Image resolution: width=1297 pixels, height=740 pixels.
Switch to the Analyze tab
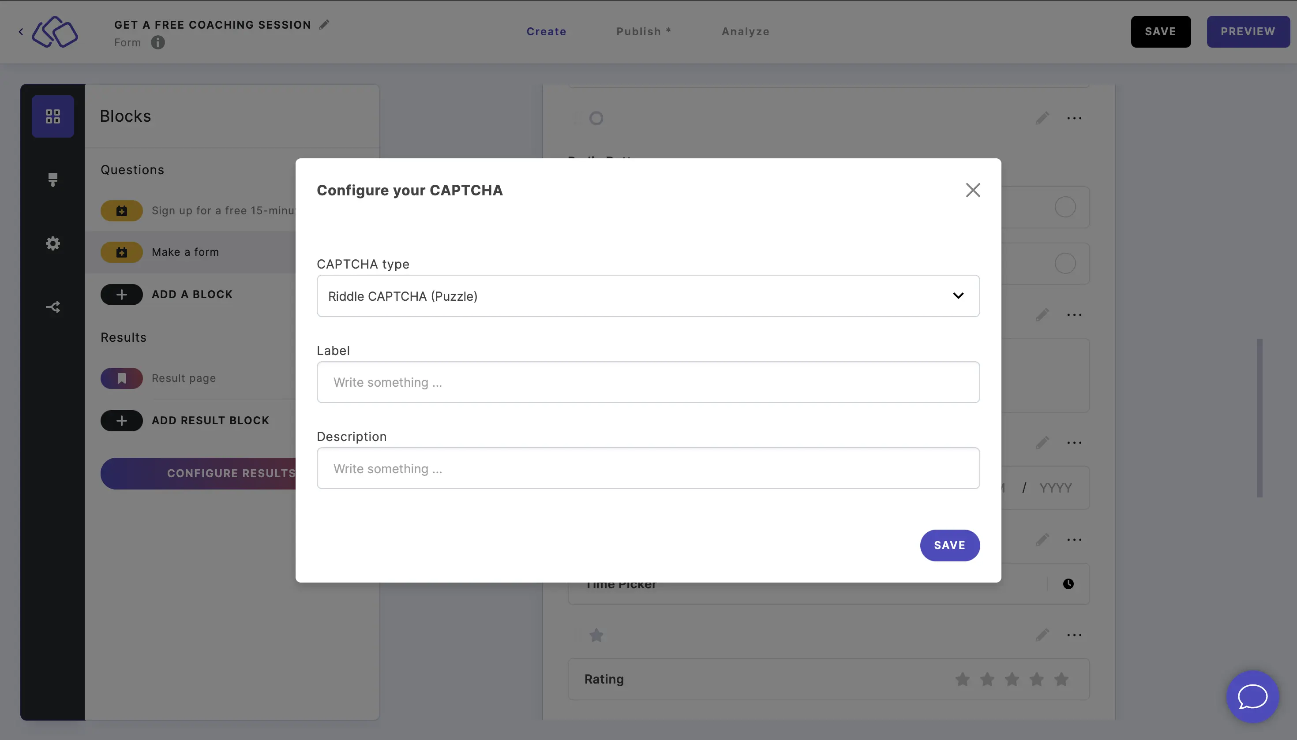click(746, 31)
